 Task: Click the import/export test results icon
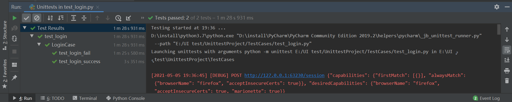click(x=129, y=18)
